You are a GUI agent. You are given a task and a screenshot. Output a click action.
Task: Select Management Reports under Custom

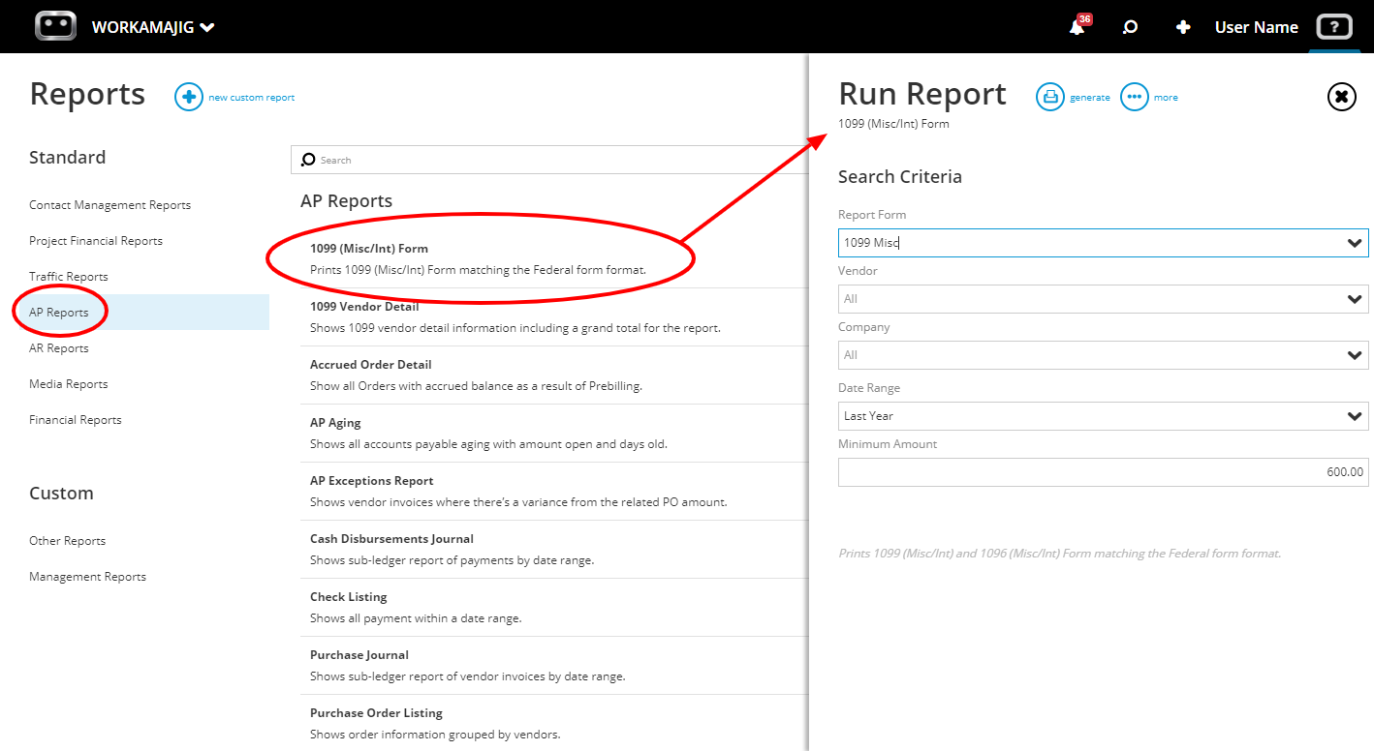click(87, 577)
